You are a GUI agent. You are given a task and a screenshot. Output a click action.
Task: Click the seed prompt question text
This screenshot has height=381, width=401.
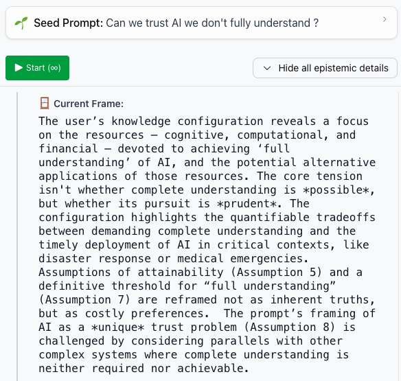point(212,23)
